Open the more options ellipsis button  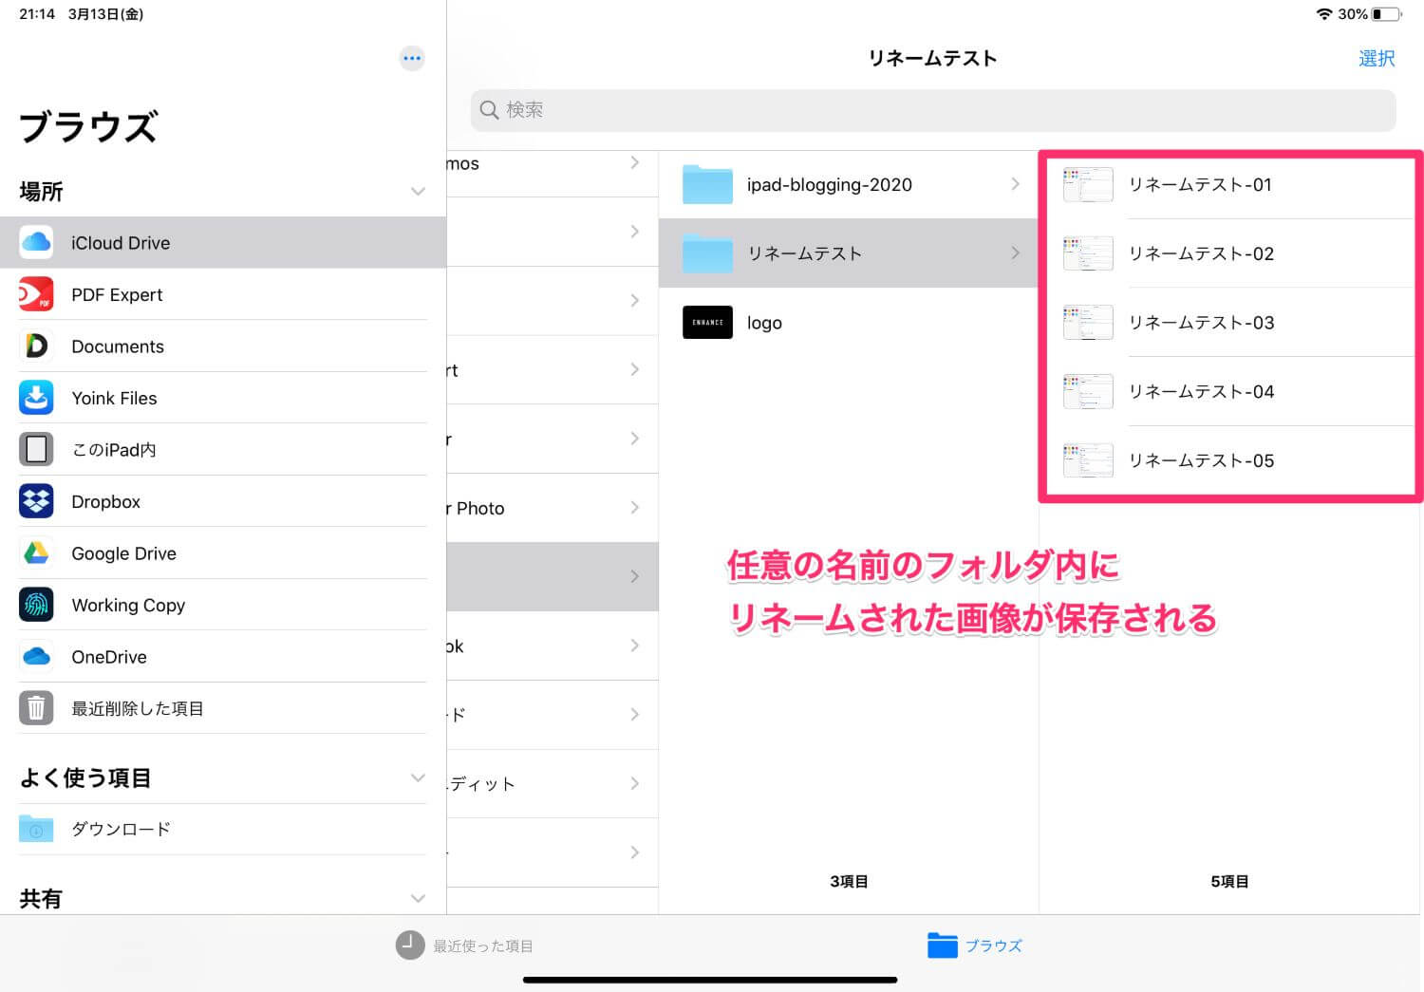click(412, 58)
